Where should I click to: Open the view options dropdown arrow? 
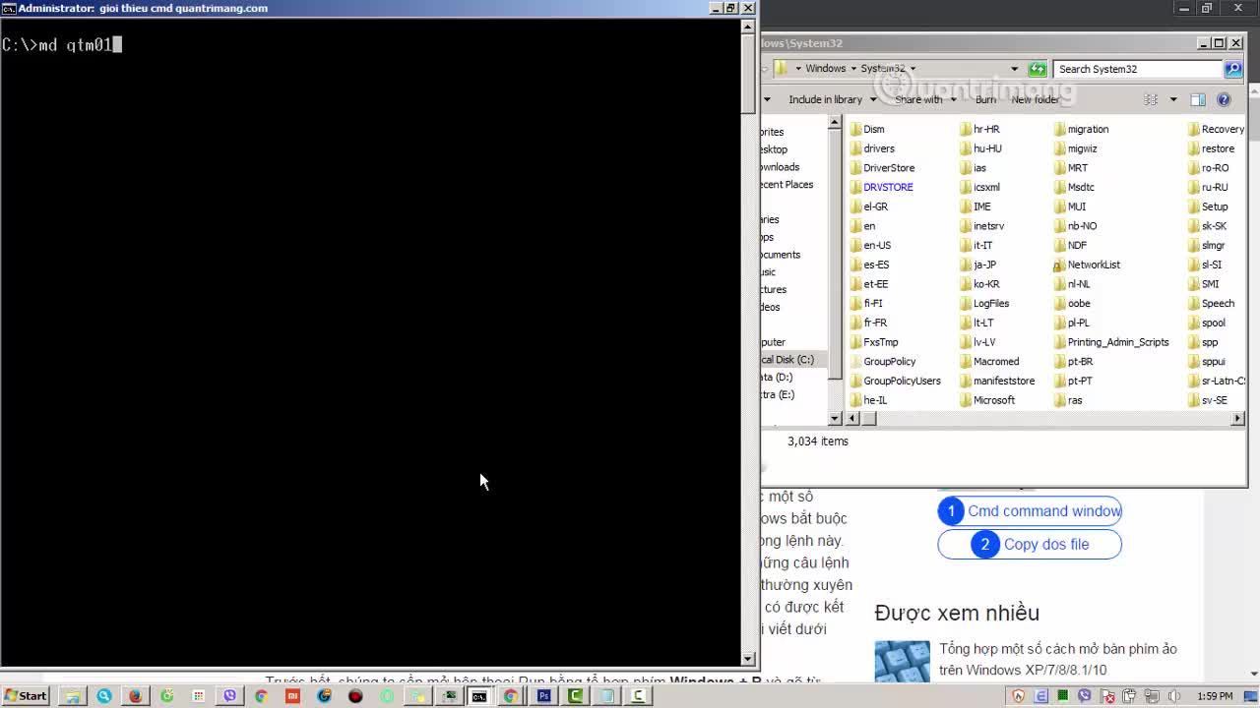1172,99
